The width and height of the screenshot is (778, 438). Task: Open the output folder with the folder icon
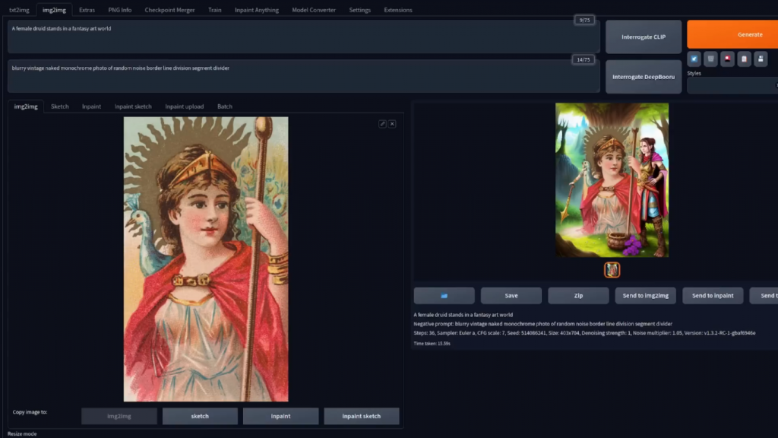pyautogui.click(x=444, y=296)
